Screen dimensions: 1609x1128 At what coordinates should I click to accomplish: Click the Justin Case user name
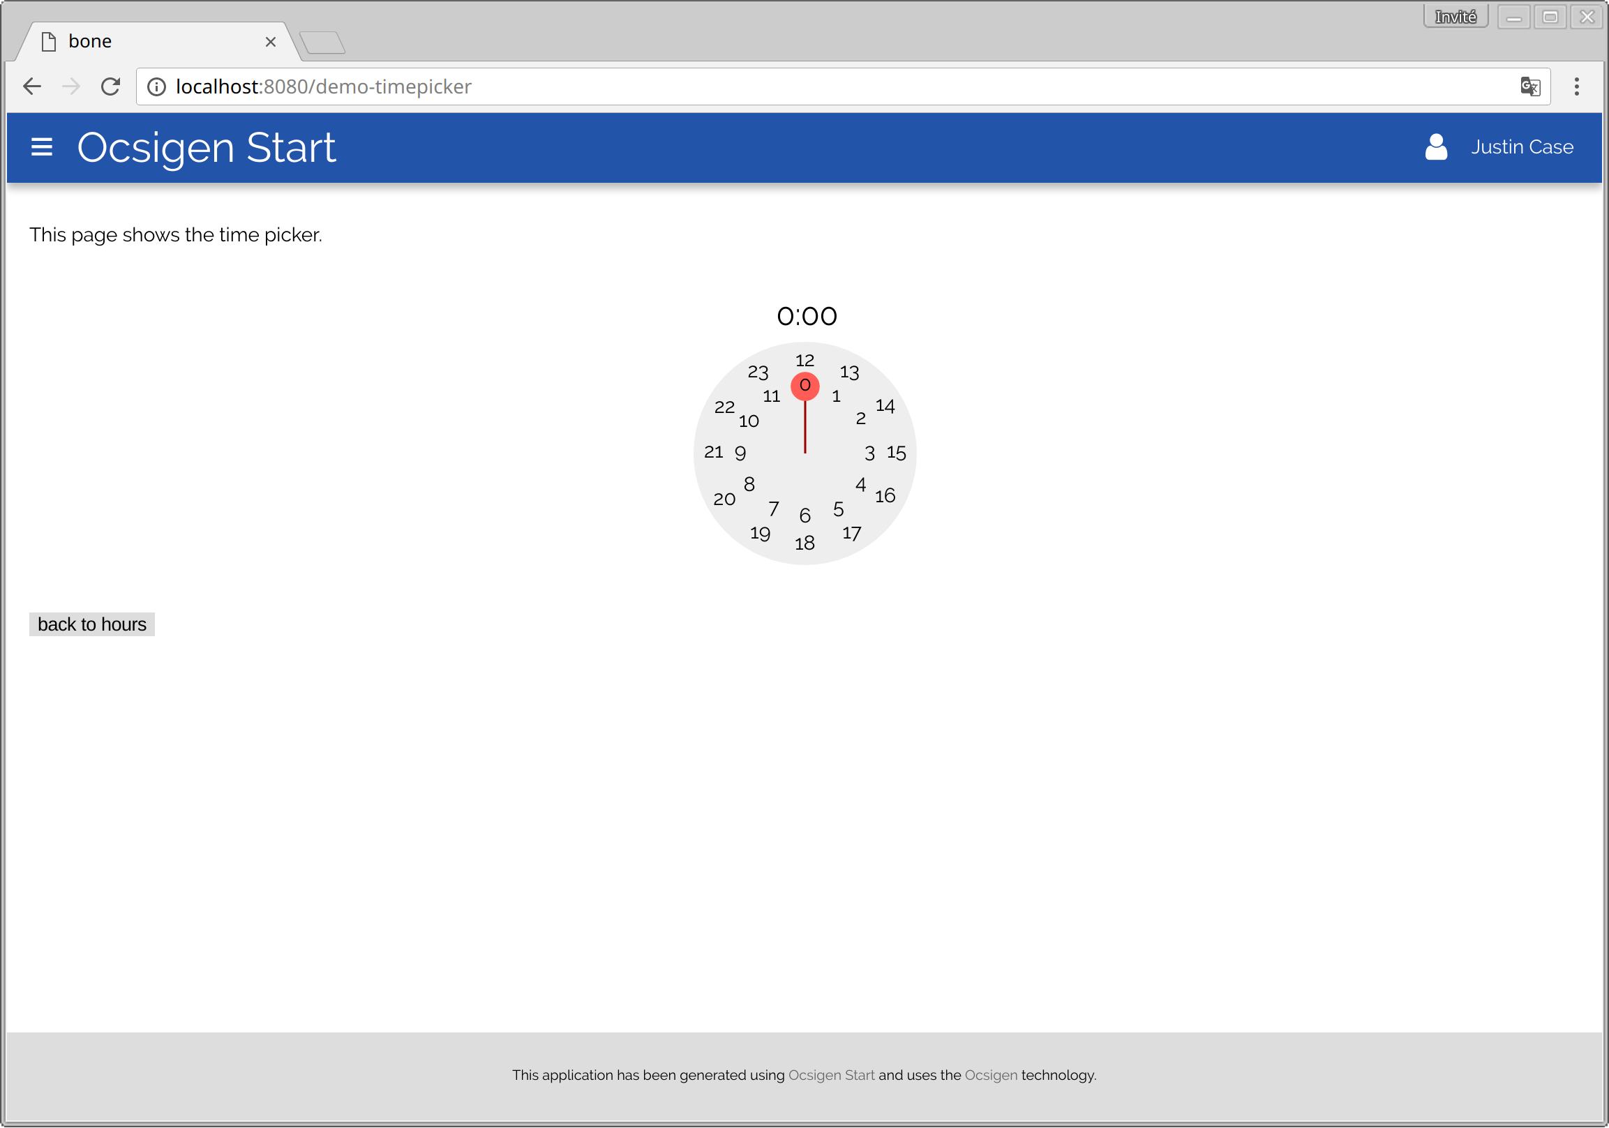coord(1522,147)
